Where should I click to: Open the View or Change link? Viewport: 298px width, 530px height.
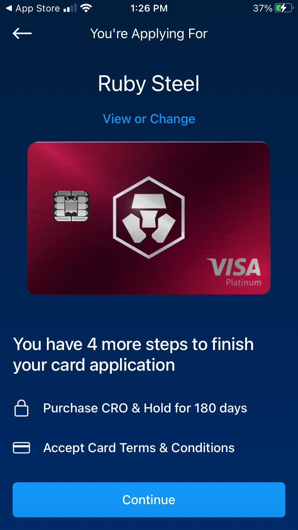[149, 119]
